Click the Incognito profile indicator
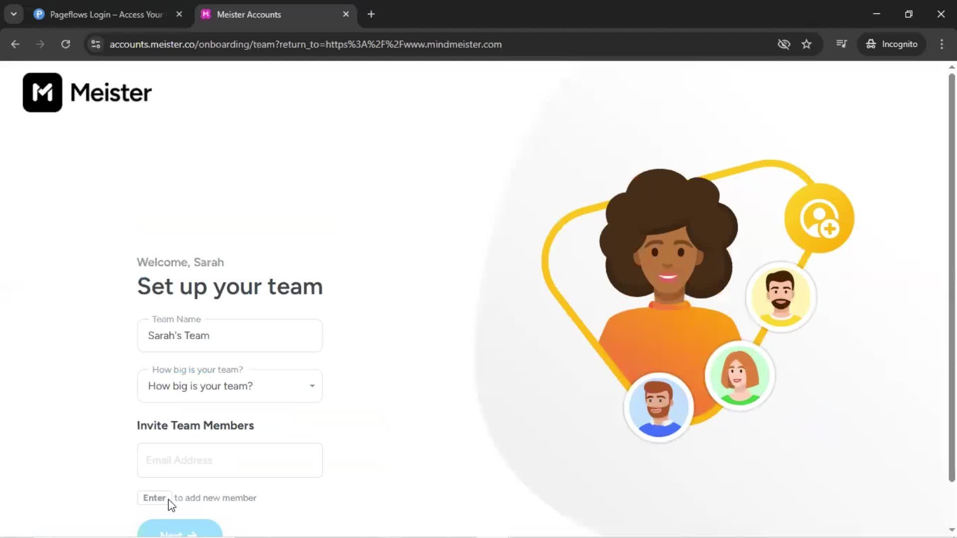 coord(891,44)
